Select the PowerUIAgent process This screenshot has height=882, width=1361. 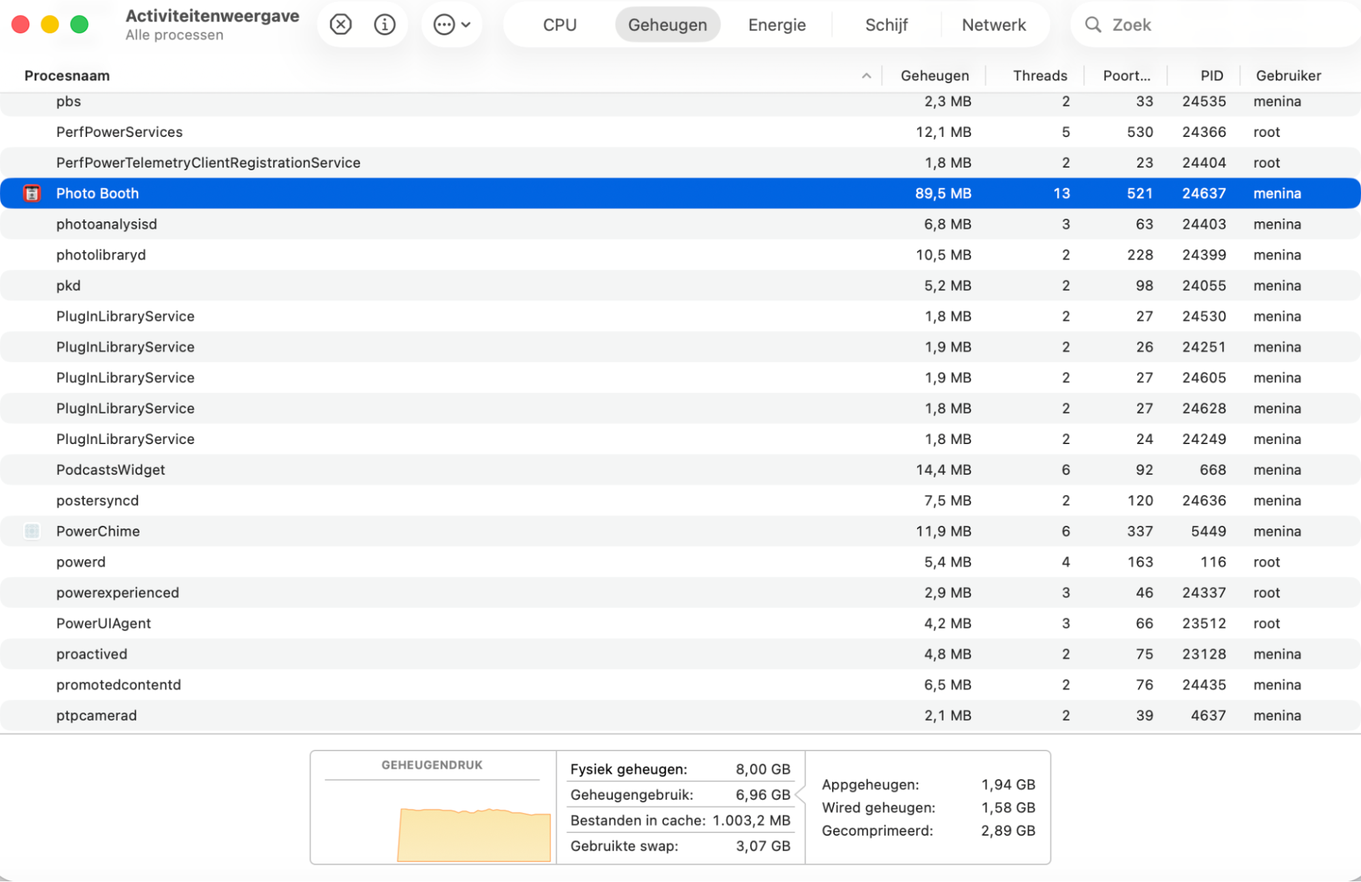click(x=680, y=623)
